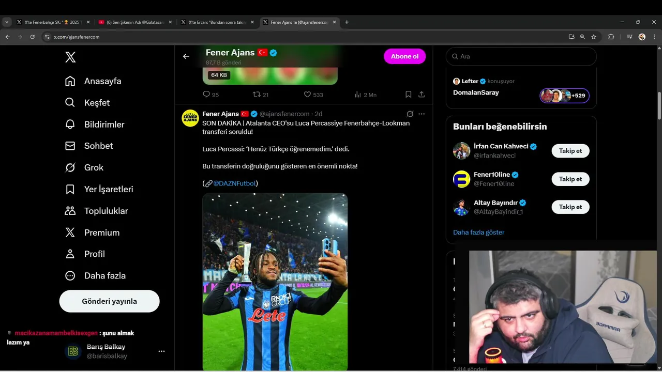662x372 pixels.
Task: Click Daha fazla göster link
Action: pyautogui.click(x=478, y=233)
